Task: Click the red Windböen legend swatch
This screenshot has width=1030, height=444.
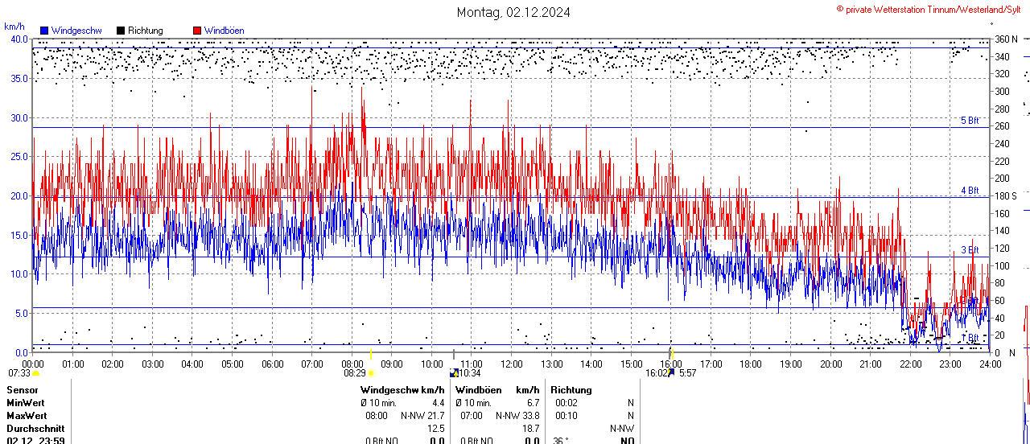Action: 197,31
